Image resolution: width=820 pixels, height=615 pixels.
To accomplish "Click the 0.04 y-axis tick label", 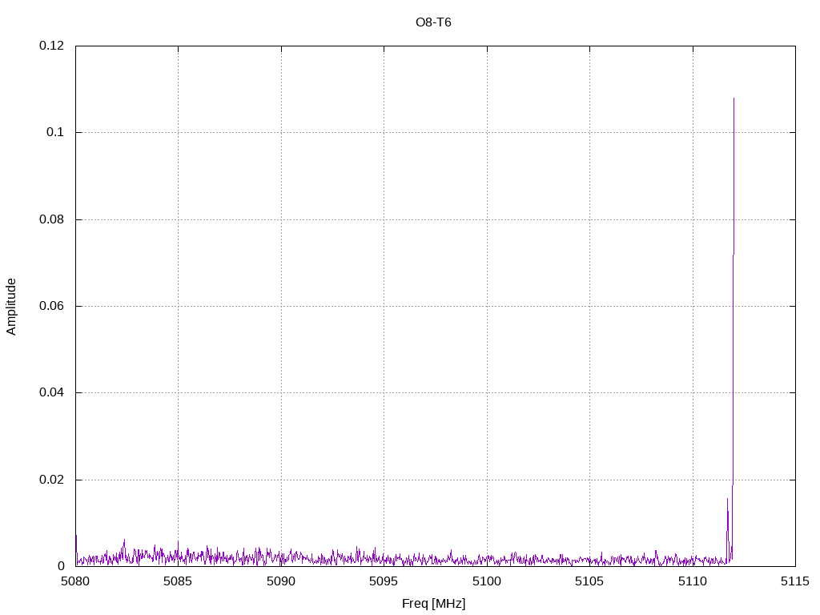I will pyautogui.click(x=52, y=392).
